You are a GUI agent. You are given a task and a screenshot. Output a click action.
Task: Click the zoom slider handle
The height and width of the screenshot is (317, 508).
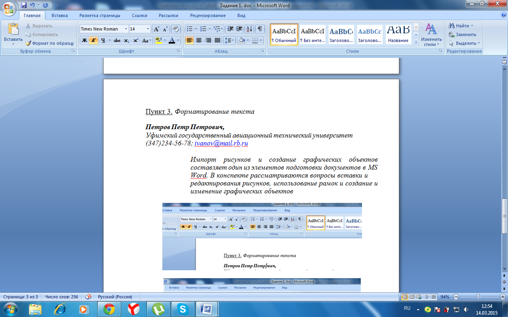coord(478,297)
